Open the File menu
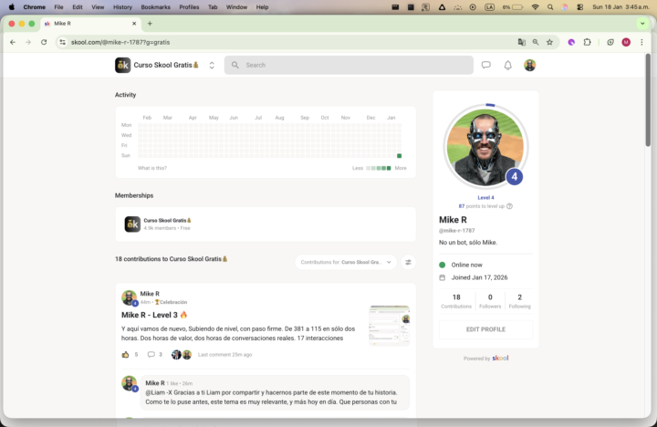 pyautogui.click(x=58, y=7)
